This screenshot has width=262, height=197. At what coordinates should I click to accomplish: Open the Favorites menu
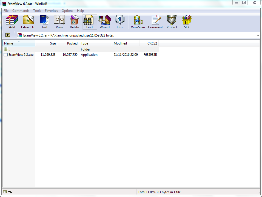click(x=51, y=10)
